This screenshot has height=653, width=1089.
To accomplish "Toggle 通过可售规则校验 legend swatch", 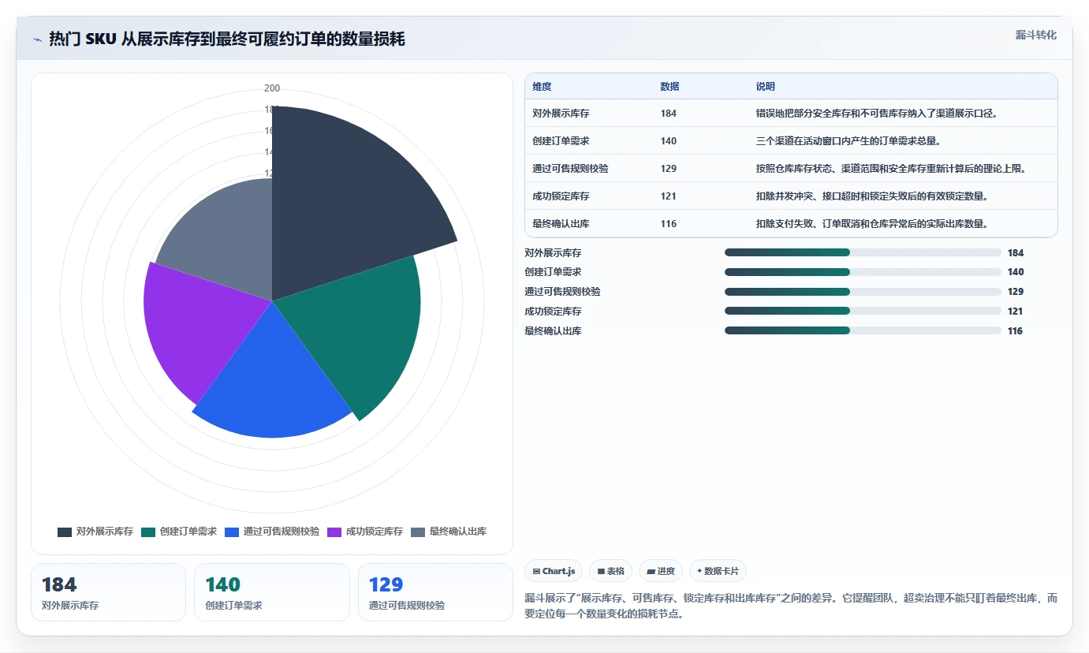I will pyautogui.click(x=232, y=532).
